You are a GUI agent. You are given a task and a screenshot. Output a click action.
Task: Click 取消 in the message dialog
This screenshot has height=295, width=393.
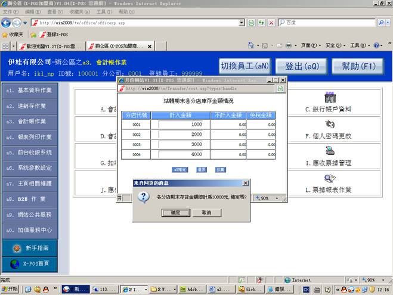coord(206,212)
